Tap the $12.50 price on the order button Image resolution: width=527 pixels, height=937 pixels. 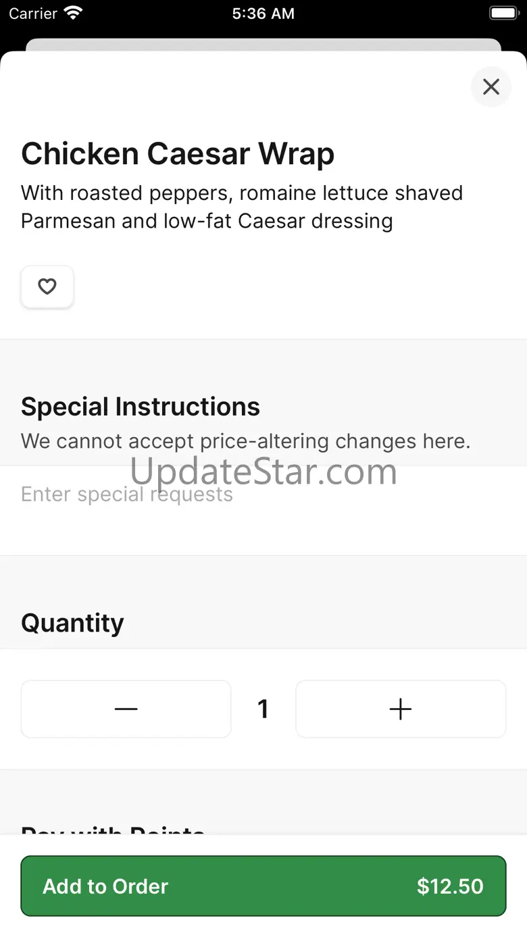pyautogui.click(x=450, y=886)
